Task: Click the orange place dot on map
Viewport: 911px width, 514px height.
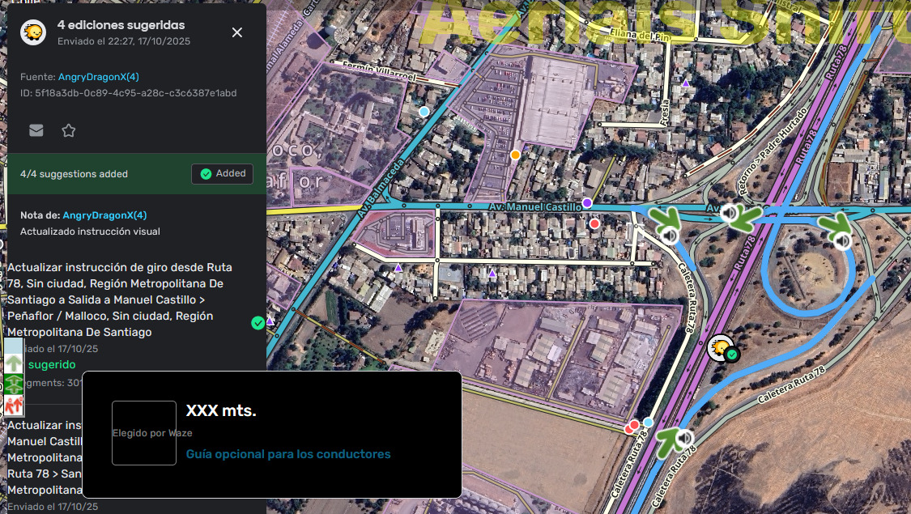Action: tap(515, 155)
